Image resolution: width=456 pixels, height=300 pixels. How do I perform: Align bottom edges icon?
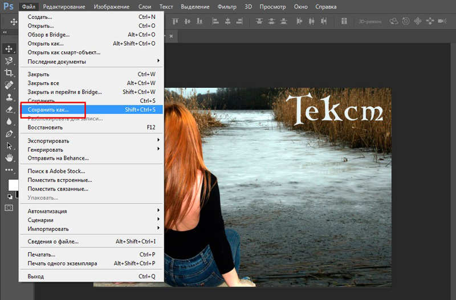click(x=199, y=21)
